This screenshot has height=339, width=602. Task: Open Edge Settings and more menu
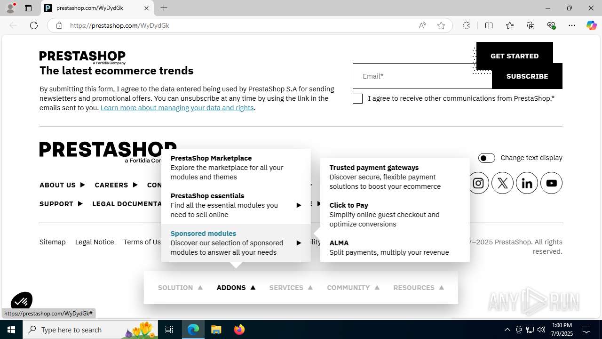(x=572, y=25)
